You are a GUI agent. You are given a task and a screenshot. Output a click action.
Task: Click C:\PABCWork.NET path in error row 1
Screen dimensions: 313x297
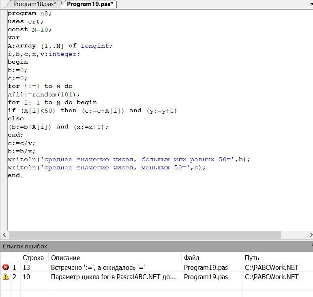coord(272,267)
